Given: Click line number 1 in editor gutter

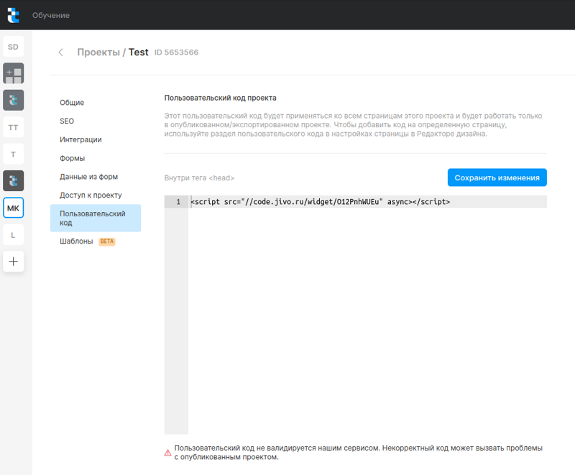Looking at the screenshot, I should click(x=178, y=202).
